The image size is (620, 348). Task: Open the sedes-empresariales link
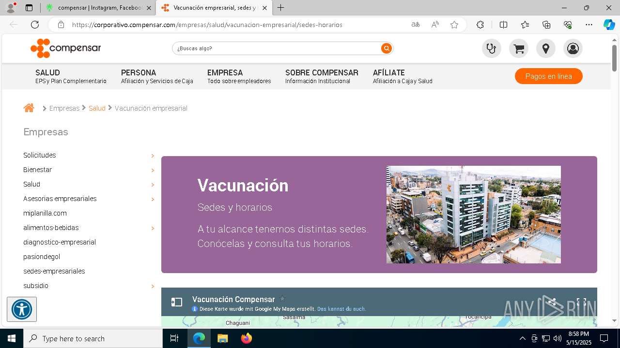click(x=54, y=271)
